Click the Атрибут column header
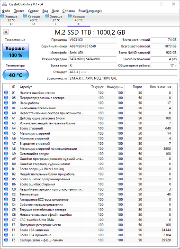This screenshot has width=180, height=249. pos(52,87)
